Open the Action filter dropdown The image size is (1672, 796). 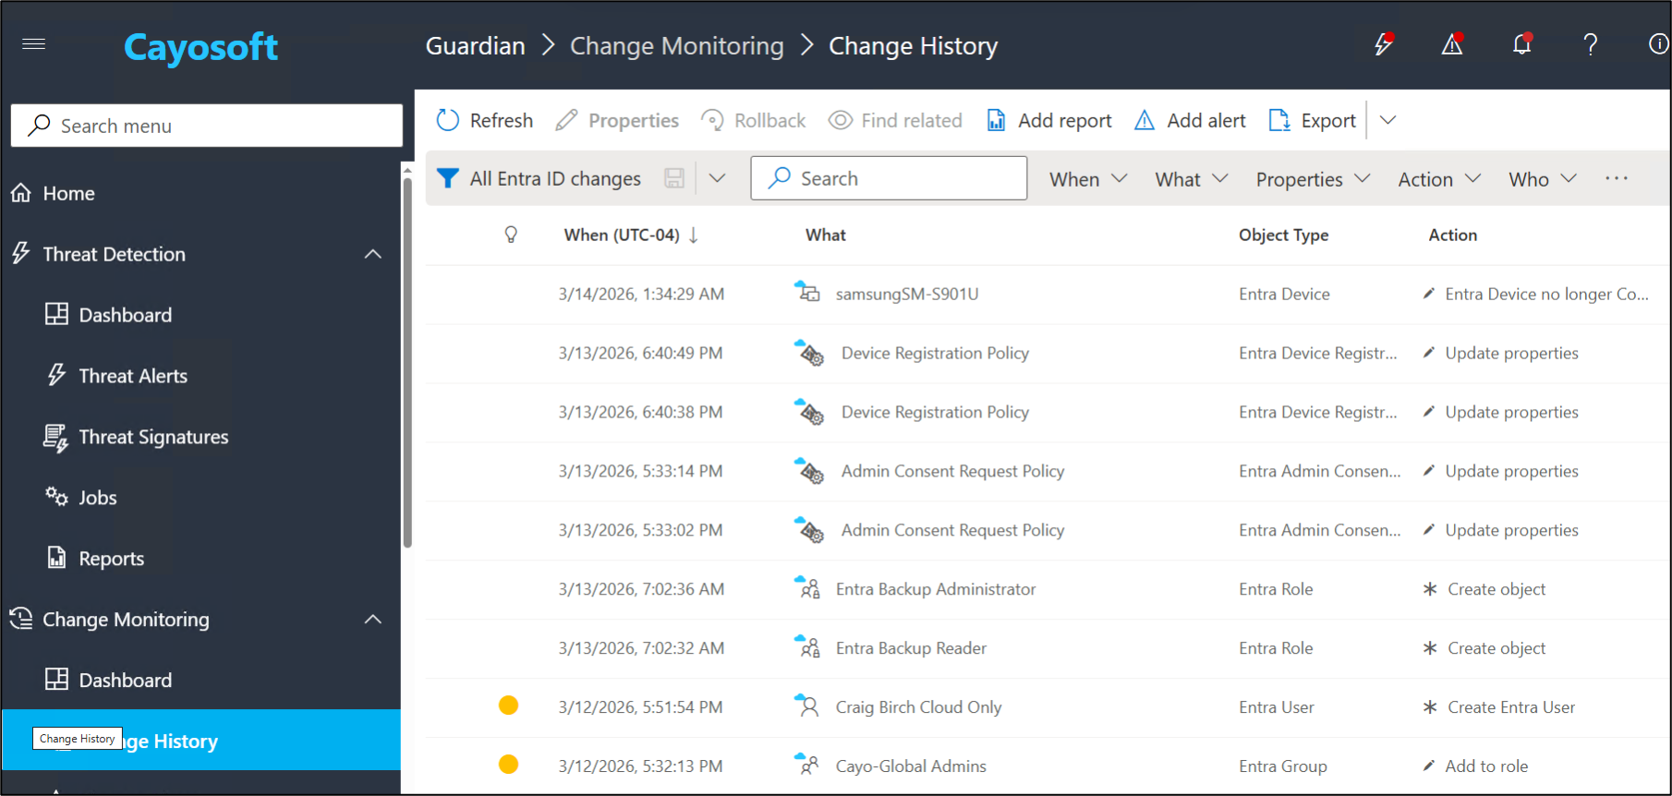pyautogui.click(x=1438, y=179)
